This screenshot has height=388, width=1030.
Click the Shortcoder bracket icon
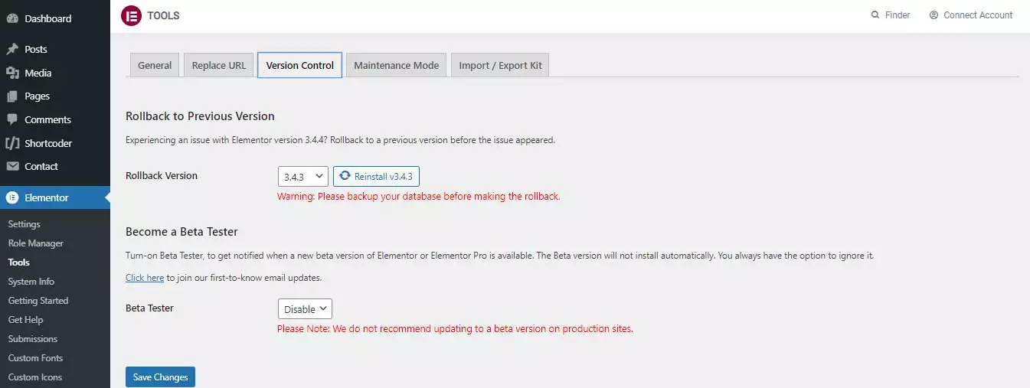coord(12,143)
